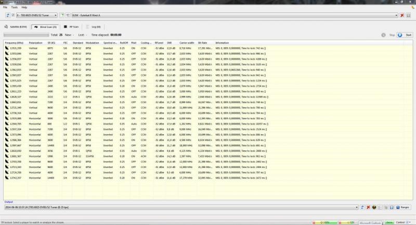Click the blue save icon in Output bar

point(391,207)
